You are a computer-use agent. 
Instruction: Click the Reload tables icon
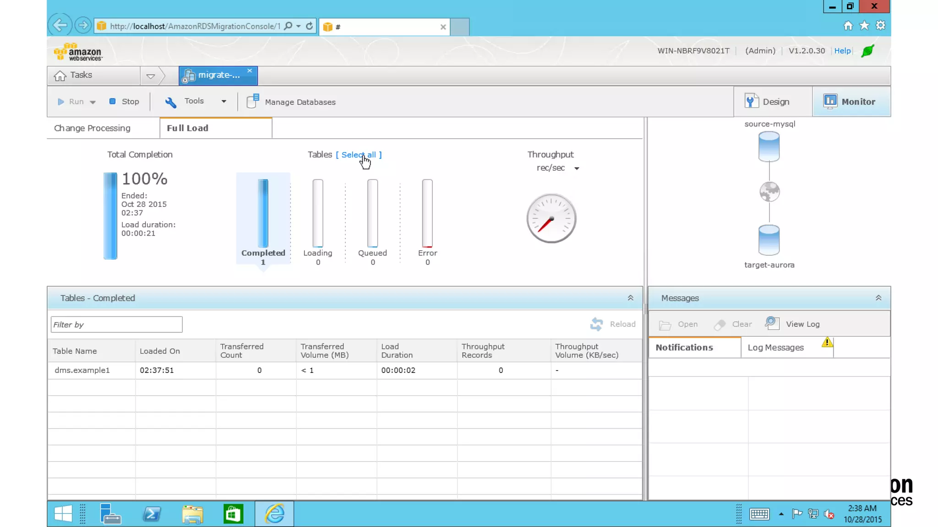coord(596,324)
